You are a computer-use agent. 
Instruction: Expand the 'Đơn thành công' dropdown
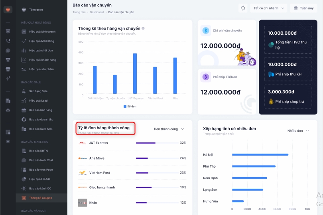point(169,129)
